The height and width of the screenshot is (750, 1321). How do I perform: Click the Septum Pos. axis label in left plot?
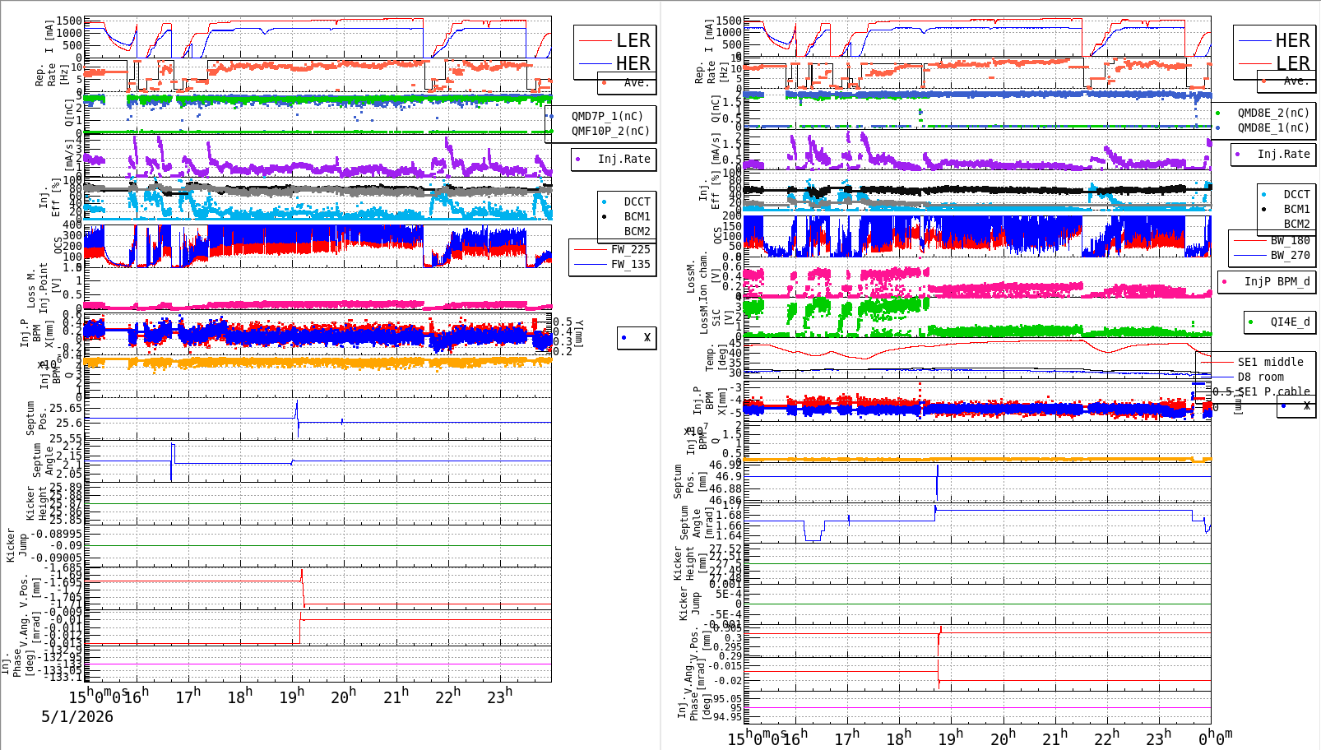[36, 417]
